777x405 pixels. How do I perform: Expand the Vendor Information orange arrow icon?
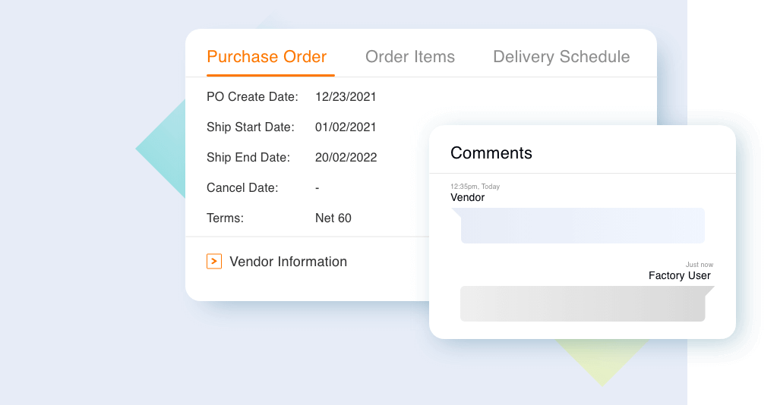coord(214,262)
